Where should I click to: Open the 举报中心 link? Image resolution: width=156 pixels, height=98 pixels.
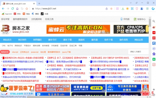[x=140, y=19]
